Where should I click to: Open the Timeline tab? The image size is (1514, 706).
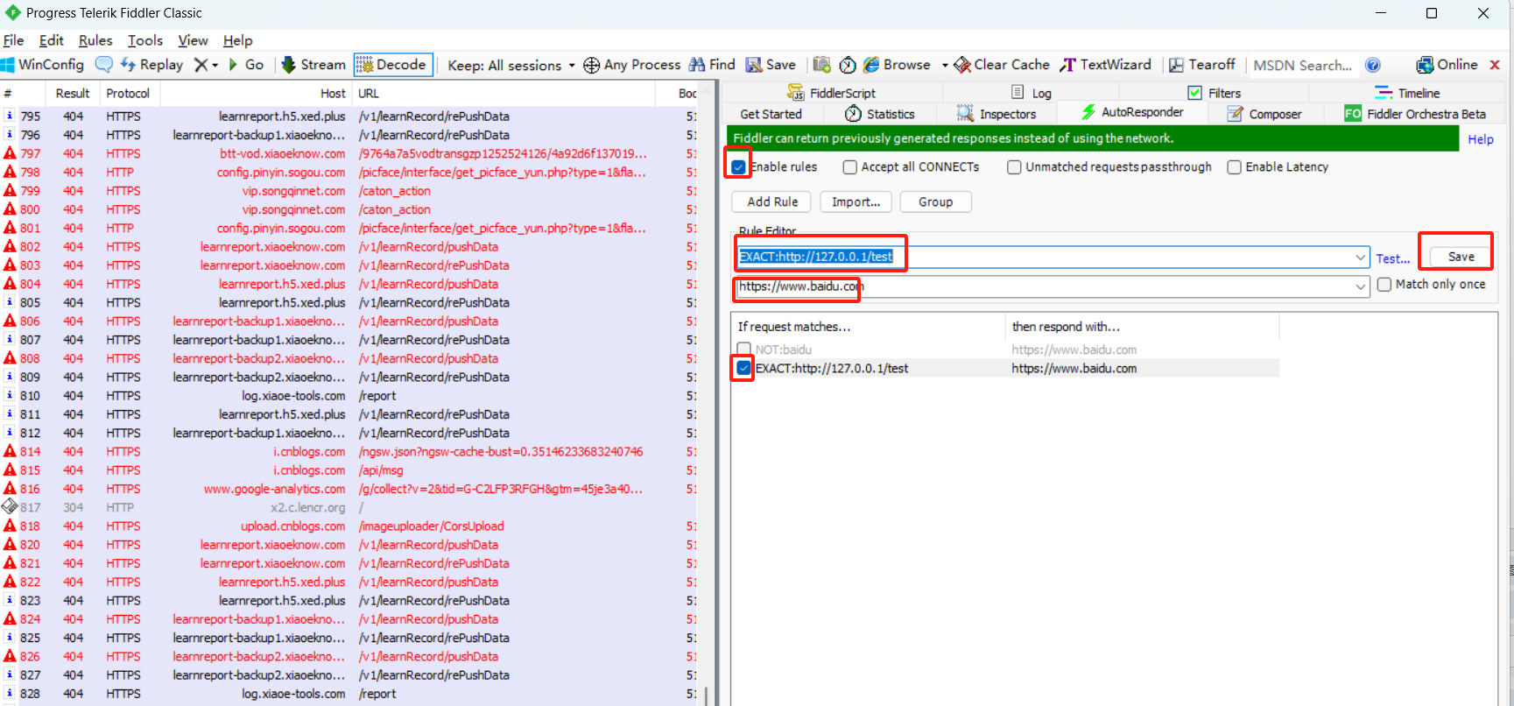(x=1407, y=93)
